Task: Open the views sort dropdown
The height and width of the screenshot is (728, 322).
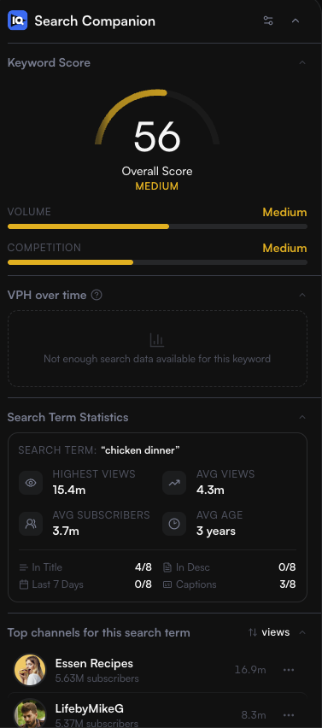Action: coord(269,632)
